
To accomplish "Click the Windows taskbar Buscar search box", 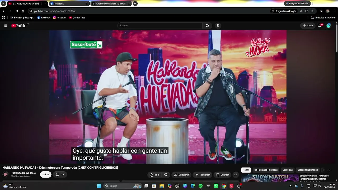I will click(x=123, y=186).
